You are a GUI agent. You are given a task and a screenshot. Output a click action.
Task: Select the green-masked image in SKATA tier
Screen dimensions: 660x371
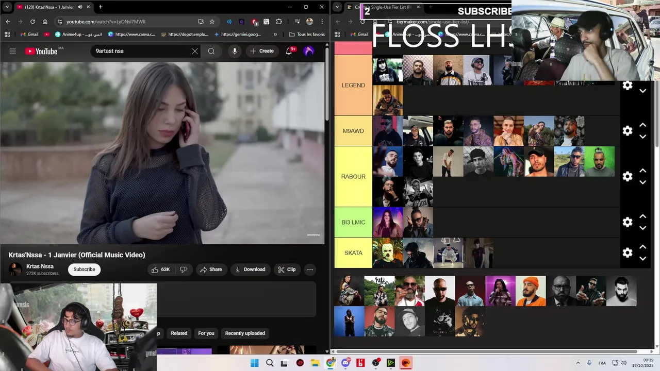388,253
